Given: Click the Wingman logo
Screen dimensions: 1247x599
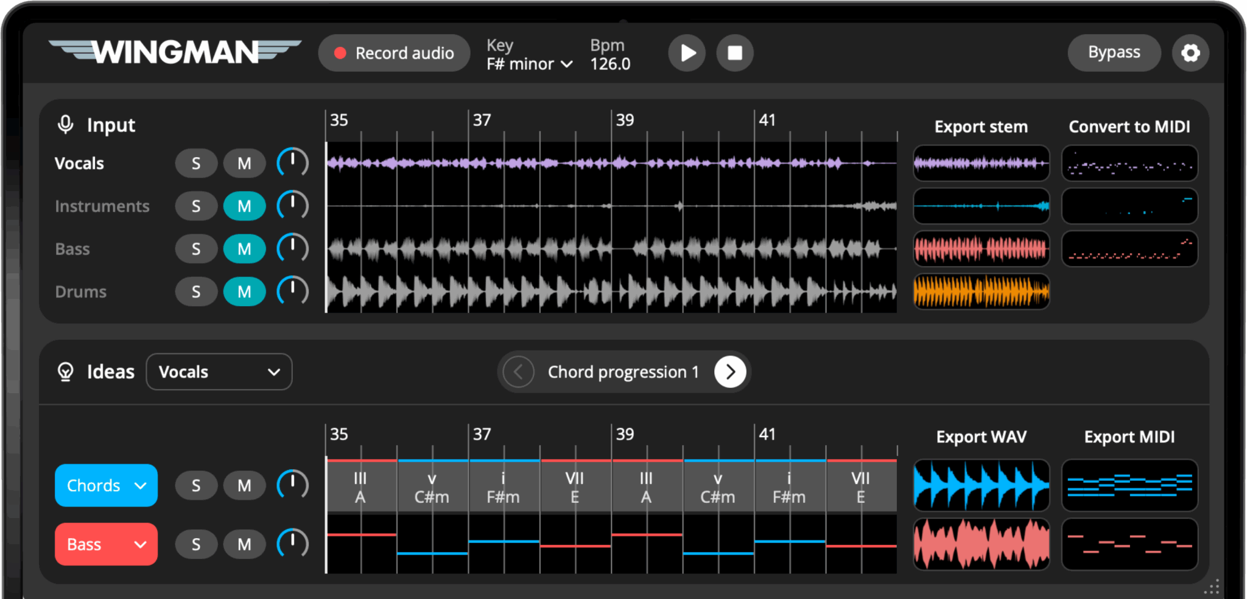Looking at the screenshot, I should (175, 52).
